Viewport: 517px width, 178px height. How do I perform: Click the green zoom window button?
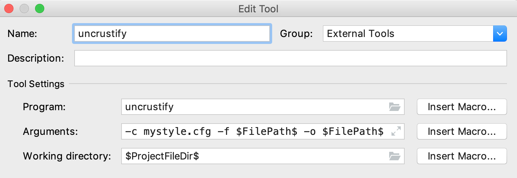(39, 8)
